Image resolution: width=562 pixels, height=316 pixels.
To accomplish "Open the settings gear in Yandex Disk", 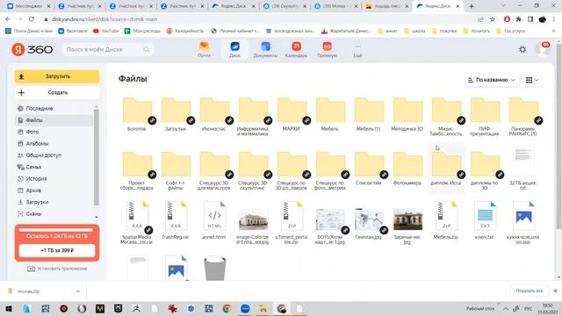I will pos(522,49).
